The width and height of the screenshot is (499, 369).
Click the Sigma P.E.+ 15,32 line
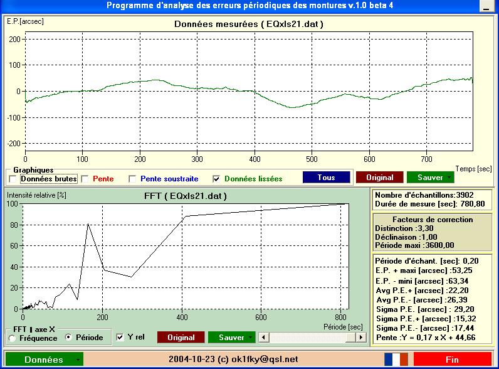click(x=426, y=319)
